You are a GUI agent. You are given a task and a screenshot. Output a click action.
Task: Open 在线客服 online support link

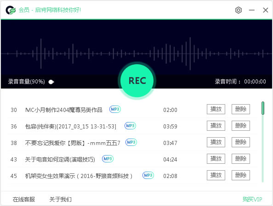tap(24, 200)
